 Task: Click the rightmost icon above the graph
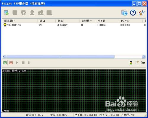pyautogui.click(x=143, y=63)
